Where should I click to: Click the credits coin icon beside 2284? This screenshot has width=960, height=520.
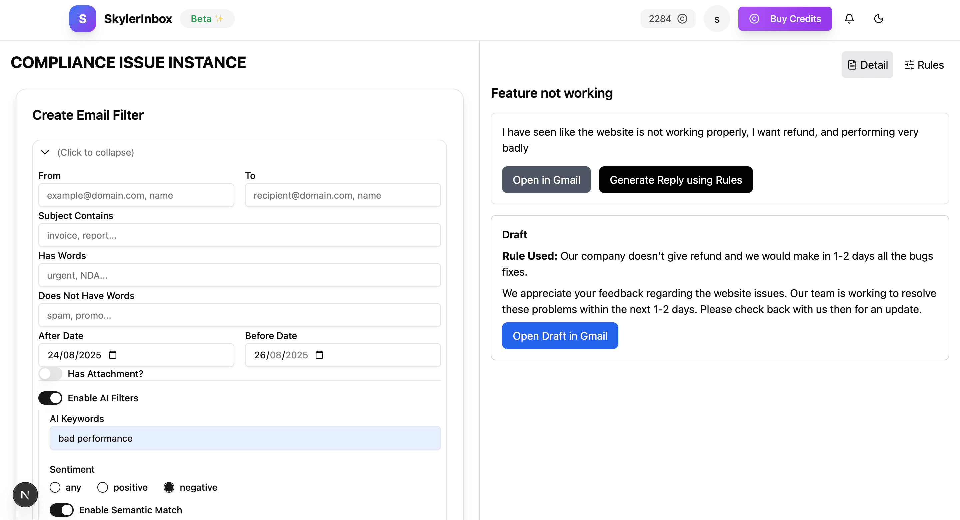click(682, 19)
